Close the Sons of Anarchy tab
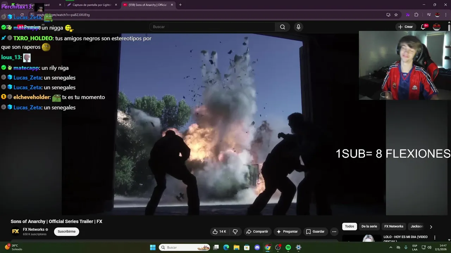This screenshot has height=253, width=451. coord(172,5)
